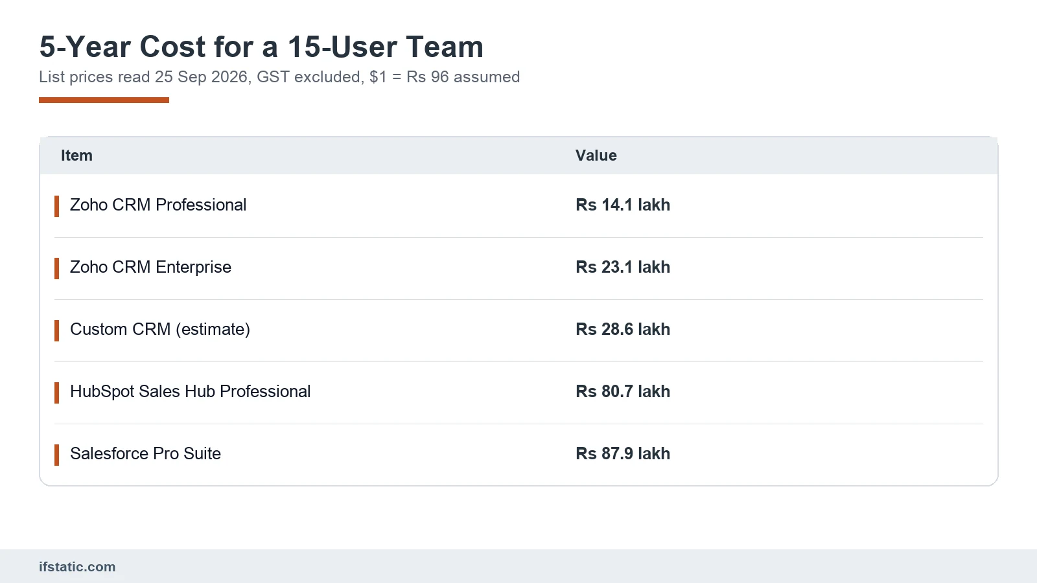
Task: Select the "Zoho CRM Enterprise" row label
Action: tap(150, 267)
